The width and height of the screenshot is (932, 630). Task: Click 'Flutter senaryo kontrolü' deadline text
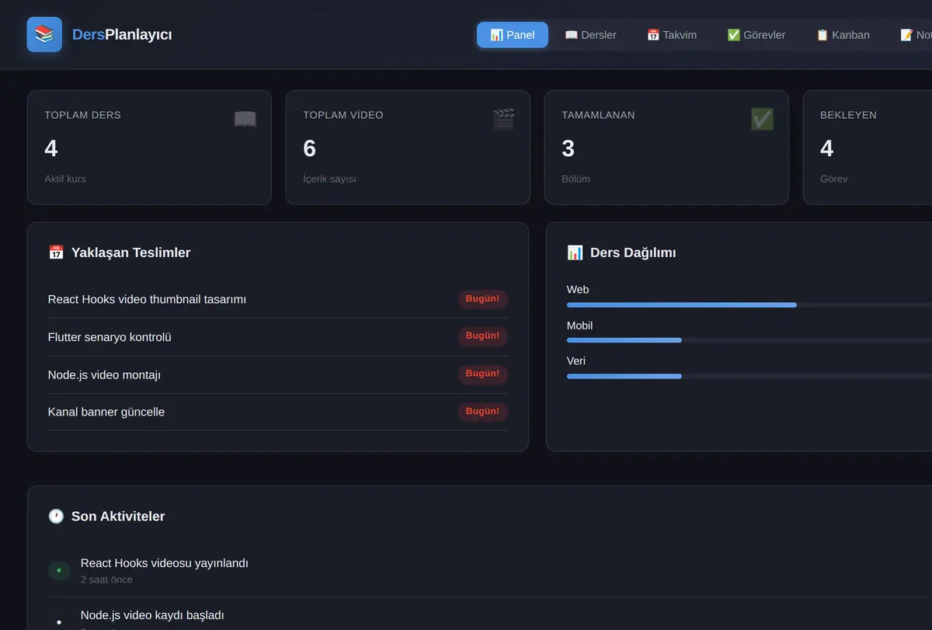tap(110, 337)
